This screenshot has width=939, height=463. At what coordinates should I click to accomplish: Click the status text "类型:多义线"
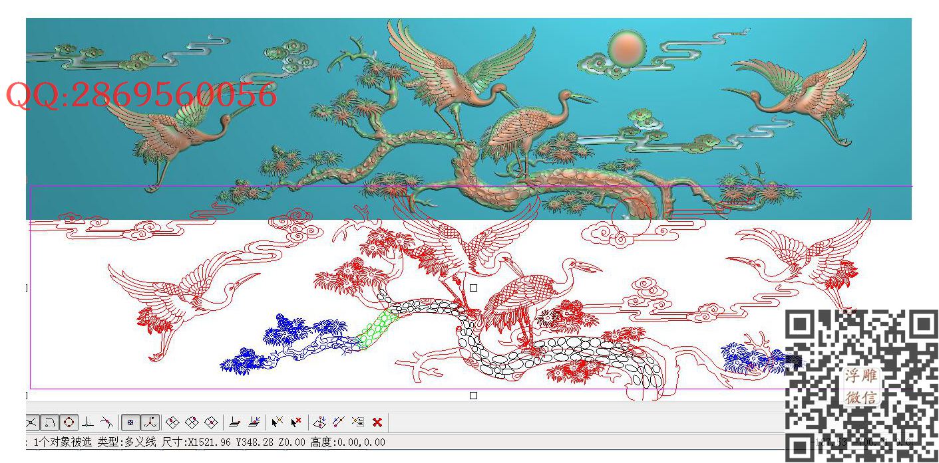[x=126, y=442]
